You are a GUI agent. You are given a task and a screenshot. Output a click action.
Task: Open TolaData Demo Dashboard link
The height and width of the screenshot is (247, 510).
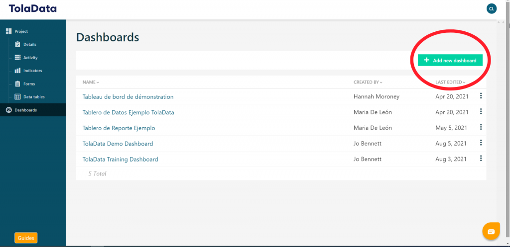click(118, 144)
